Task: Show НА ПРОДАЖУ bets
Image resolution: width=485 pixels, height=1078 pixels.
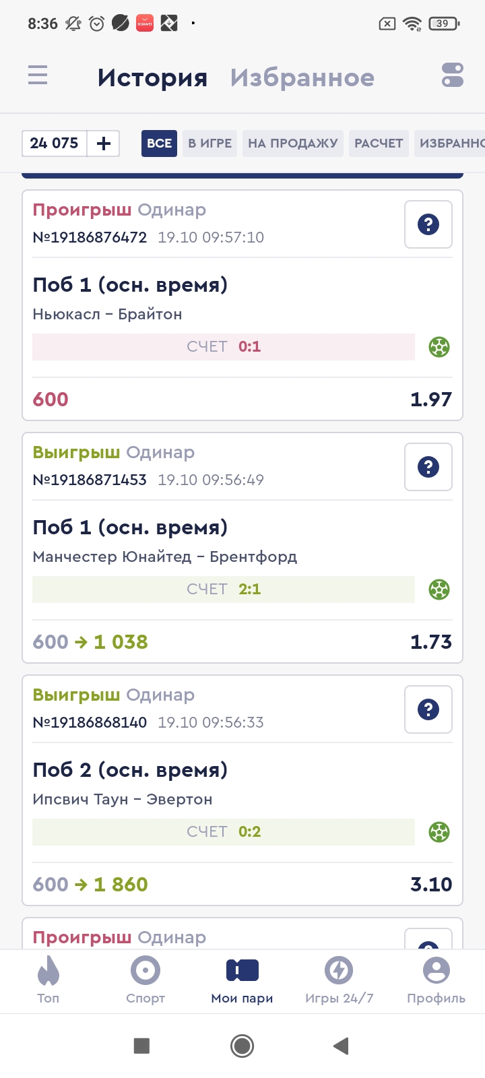Action: click(x=292, y=144)
